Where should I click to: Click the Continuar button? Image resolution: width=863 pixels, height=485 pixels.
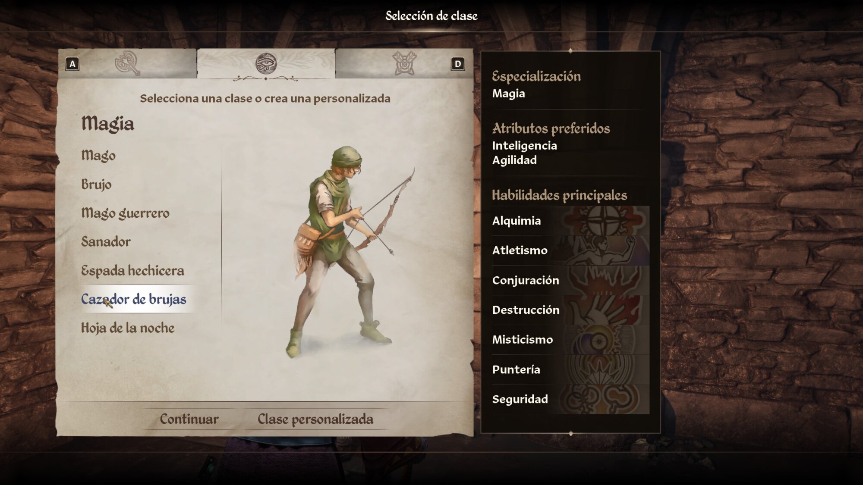pos(189,419)
